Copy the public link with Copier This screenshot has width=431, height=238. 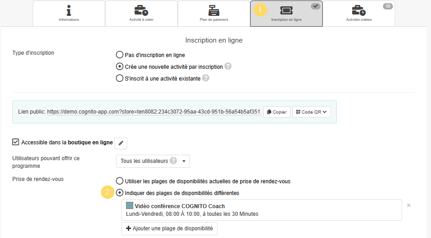click(x=276, y=112)
